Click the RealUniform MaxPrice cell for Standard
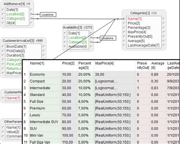 click(115, 95)
